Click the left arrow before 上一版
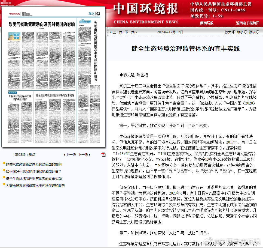The image size is (263, 248). [x=64, y=155]
